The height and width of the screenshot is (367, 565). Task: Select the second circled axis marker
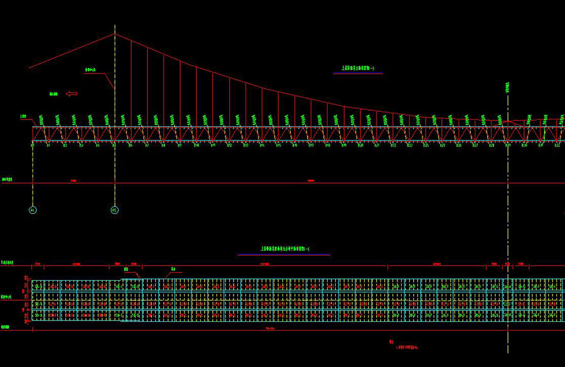pyautogui.click(x=114, y=210)
